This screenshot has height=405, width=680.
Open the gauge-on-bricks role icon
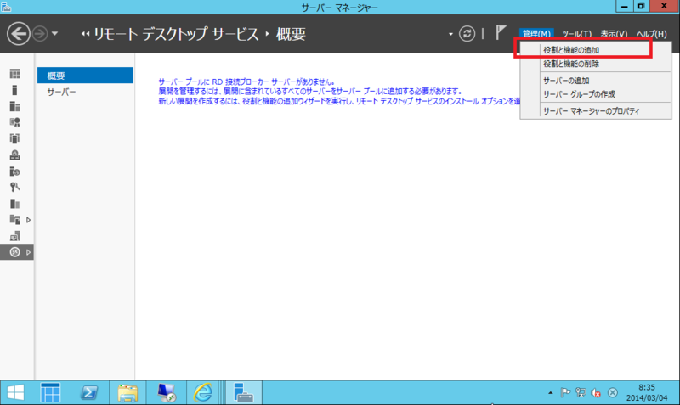14,155
